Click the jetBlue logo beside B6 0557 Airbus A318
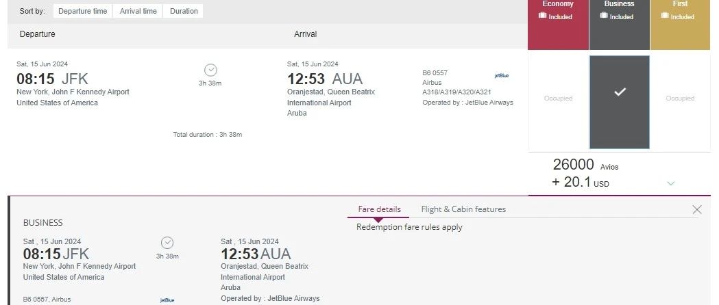Screen dimensions: 719x305 pyautogui.click(x=502, y=75)
